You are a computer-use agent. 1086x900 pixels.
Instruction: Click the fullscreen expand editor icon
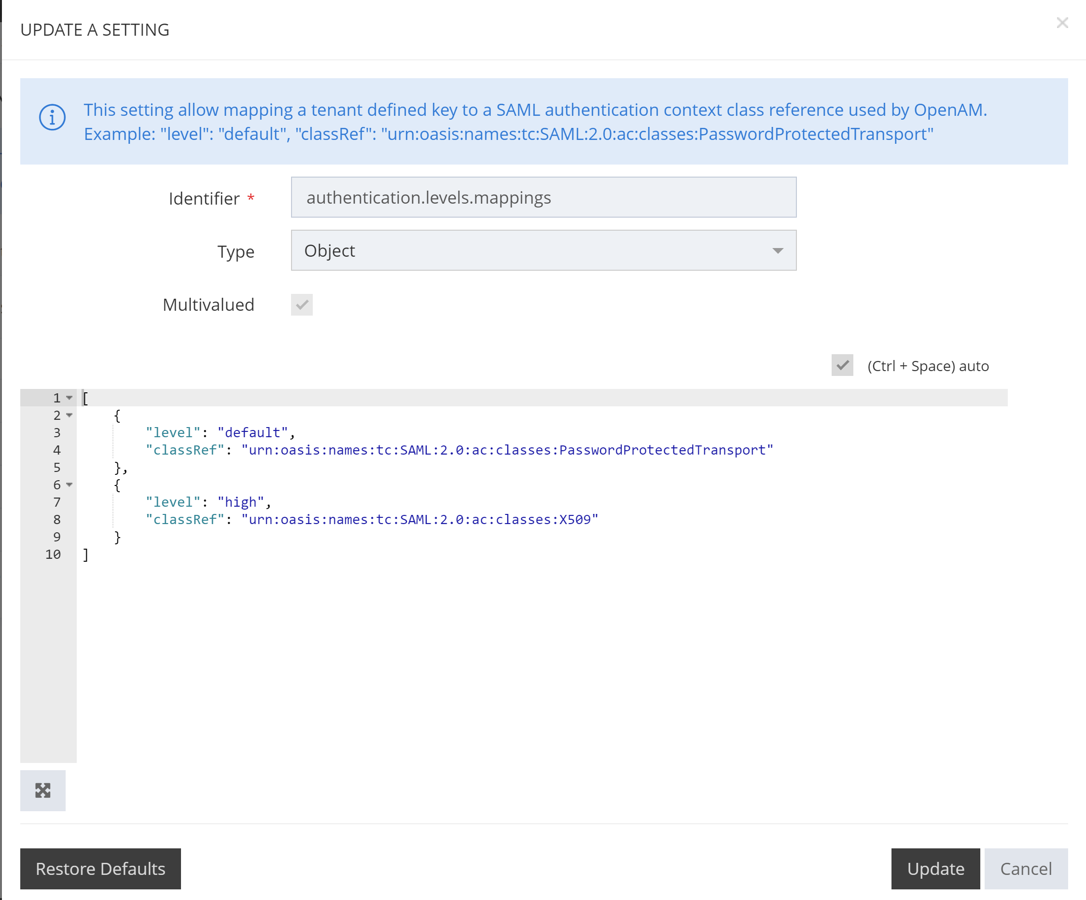click(x=42, y=790)
